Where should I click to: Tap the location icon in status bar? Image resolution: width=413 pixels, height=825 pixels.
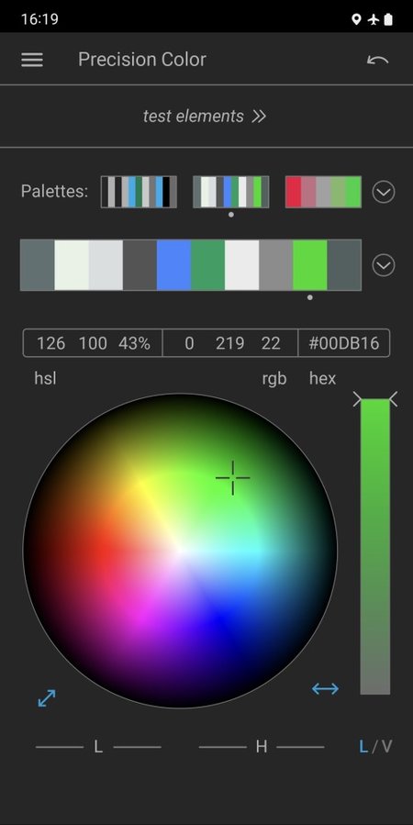[356, 19]
